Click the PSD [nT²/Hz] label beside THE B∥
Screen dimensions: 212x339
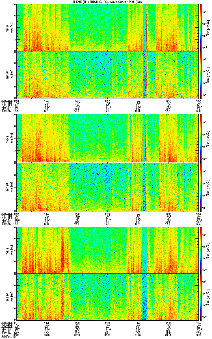pyautogui.click(x=209, y=297)
